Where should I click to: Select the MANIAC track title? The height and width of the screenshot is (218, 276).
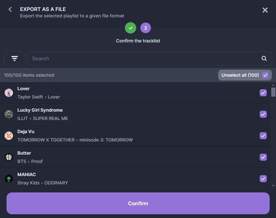point(27,174)
